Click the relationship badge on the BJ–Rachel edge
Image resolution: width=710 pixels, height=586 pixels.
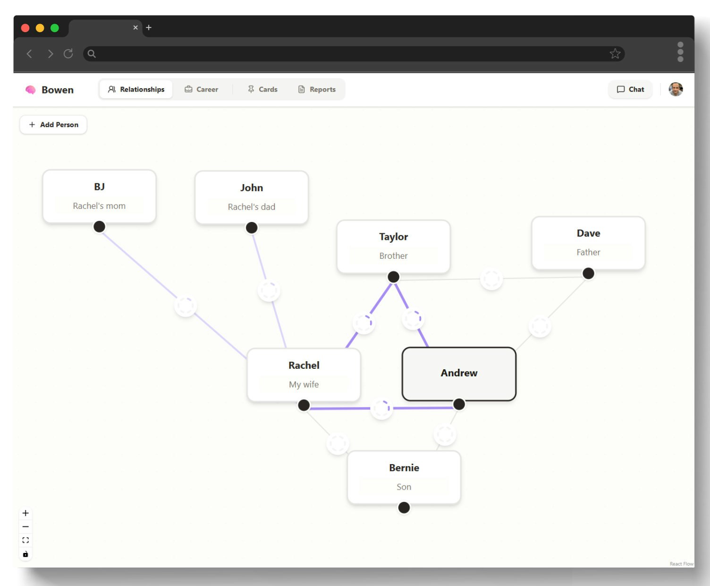coord(185,306)
